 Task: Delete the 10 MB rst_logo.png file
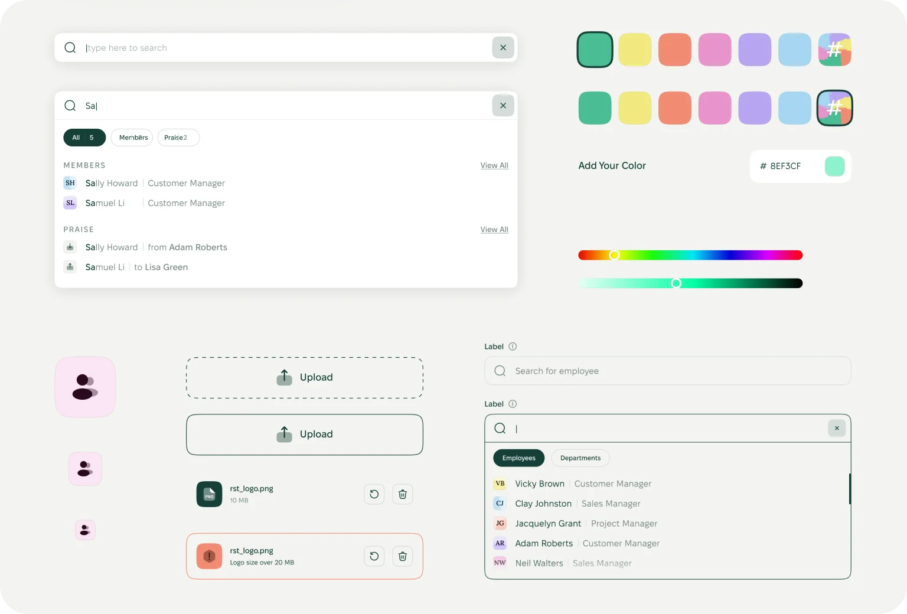pyautogui.click(x=403, y=494)
